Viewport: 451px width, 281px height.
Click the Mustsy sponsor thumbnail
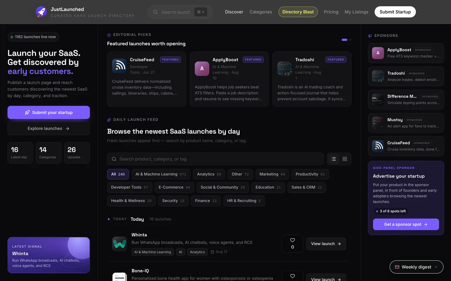[x=378, y=123]
